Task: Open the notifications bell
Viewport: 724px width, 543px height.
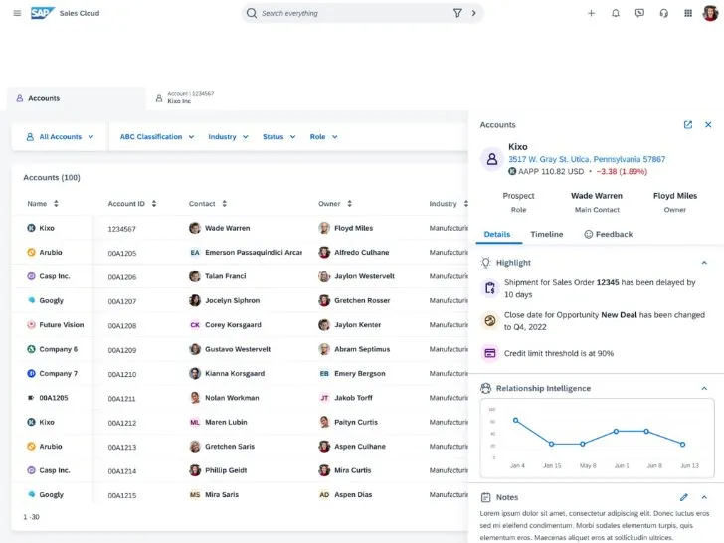Action: 616,13
